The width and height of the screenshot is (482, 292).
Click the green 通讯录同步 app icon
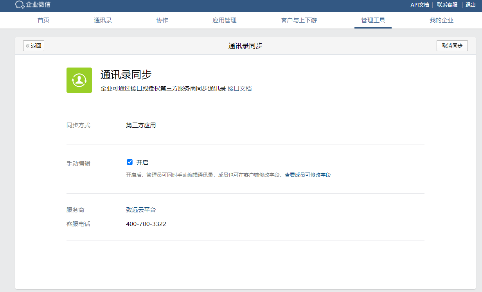pyautogui.click(x=79, y=80)
